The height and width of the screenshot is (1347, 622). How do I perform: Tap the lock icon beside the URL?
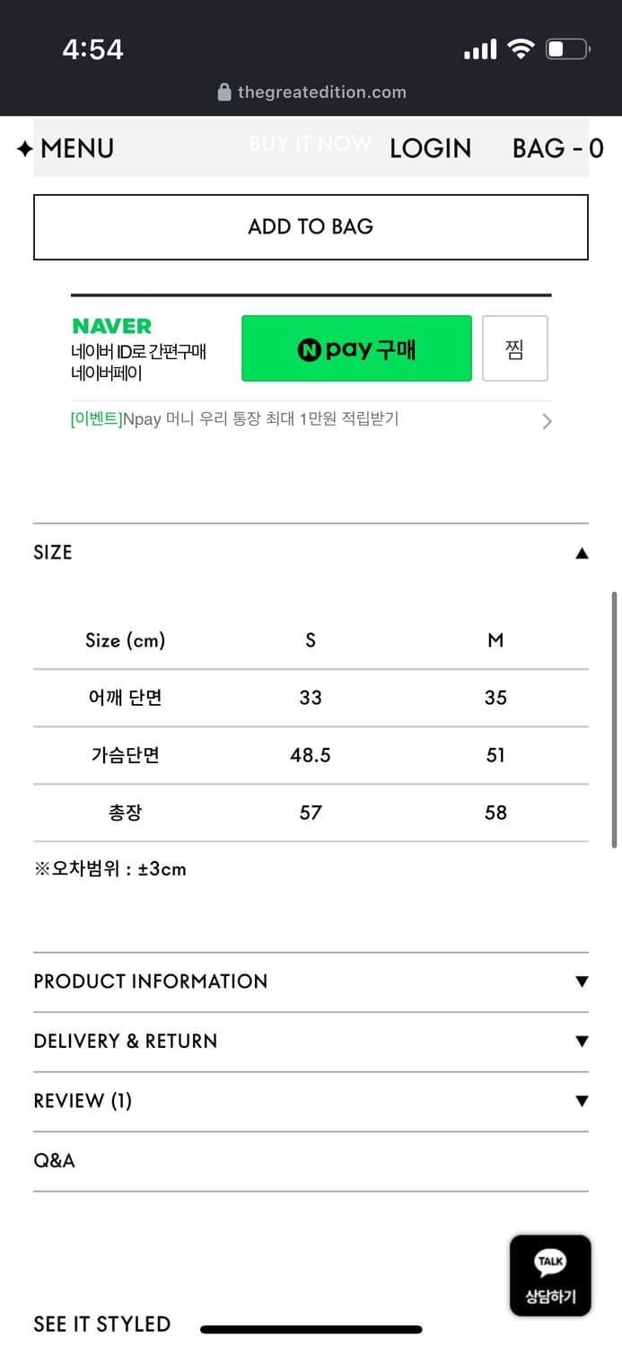point(224,92)
